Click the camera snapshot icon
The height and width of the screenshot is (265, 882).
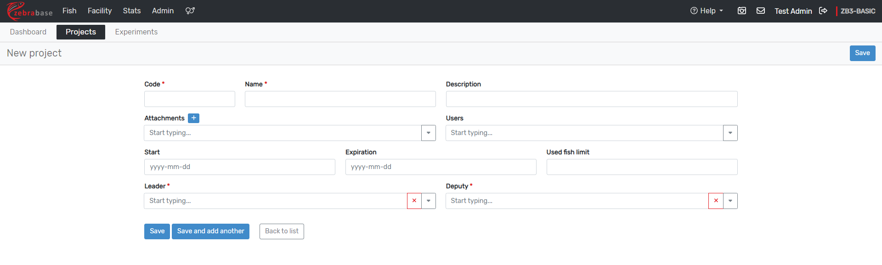(x=741, y=11)
